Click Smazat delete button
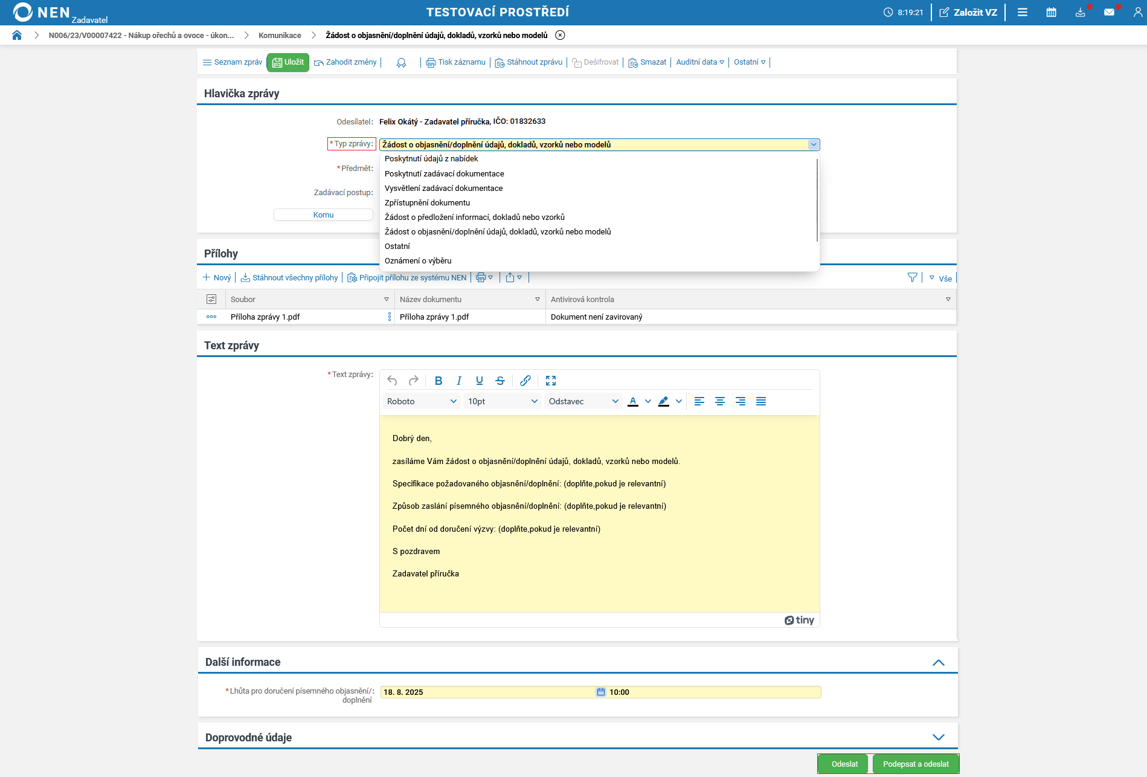The height and width of the screenshot is (777, 1147). click(x=647, y=62)
